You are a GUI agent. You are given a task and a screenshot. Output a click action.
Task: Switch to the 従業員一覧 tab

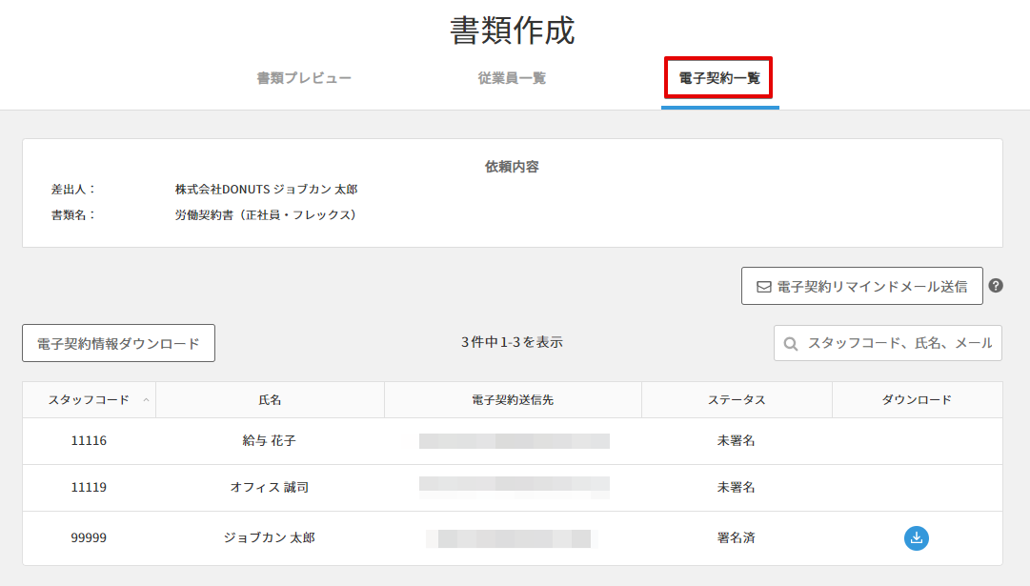(x=512, y=78)
